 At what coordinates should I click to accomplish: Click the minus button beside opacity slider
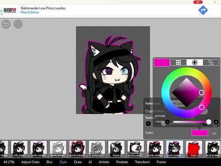(x=168, y=122)
